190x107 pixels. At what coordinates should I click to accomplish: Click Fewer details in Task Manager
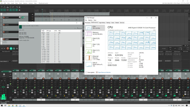pos(90,73)
